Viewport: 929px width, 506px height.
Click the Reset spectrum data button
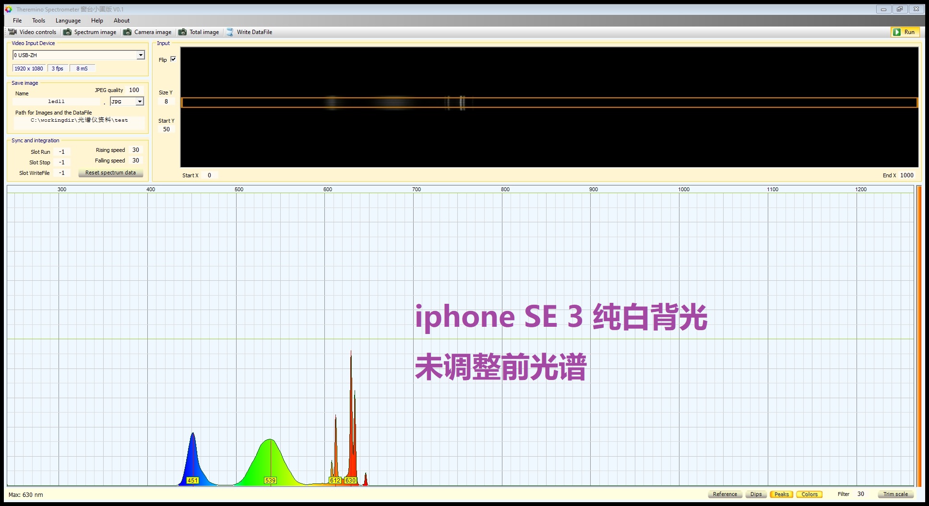tap(110, 172)
